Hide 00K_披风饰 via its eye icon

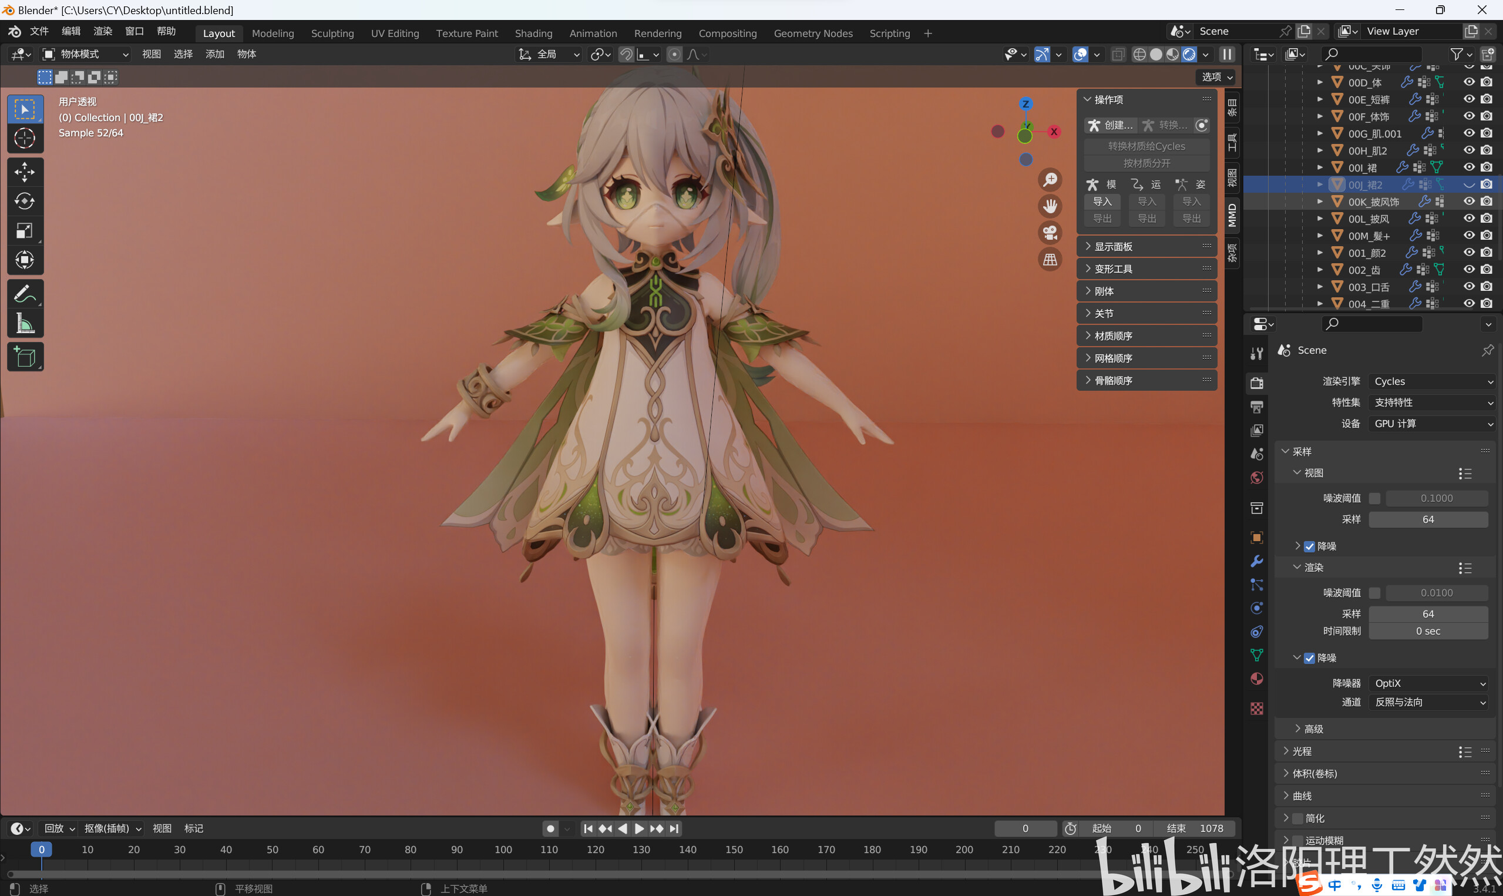click(1469, 202)
